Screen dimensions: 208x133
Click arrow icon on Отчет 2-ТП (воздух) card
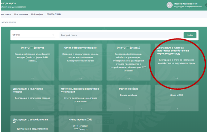pos(32,78)
